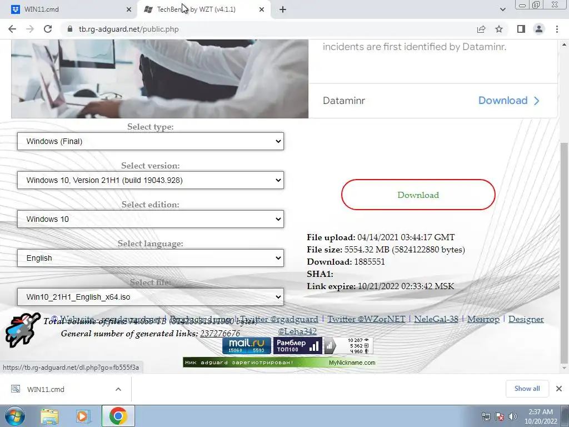This screenshot has height=427, width=569.
Task: Open the Select file dropdown
Action: point(150,297)
